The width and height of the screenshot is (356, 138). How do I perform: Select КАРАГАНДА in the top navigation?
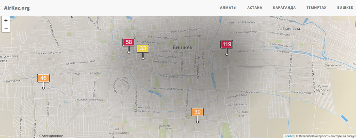(x=284, y=8)
